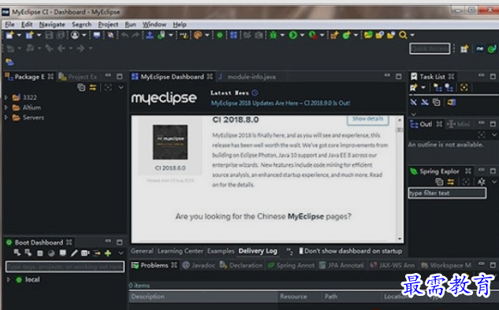Click the Run with red dot coverage icon
The width and height of the screenshot is (499, 310).
[313, 35]
